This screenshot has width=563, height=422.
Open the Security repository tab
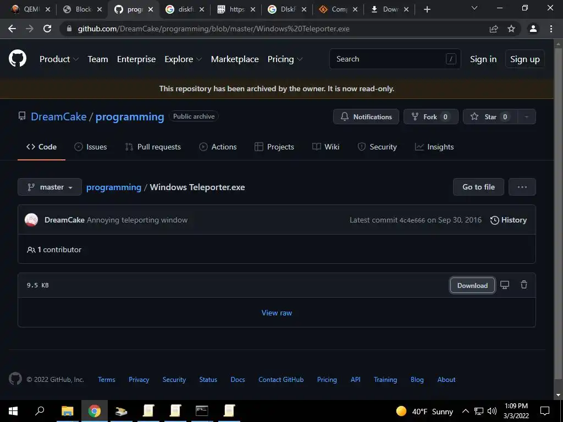pos(377,147)
